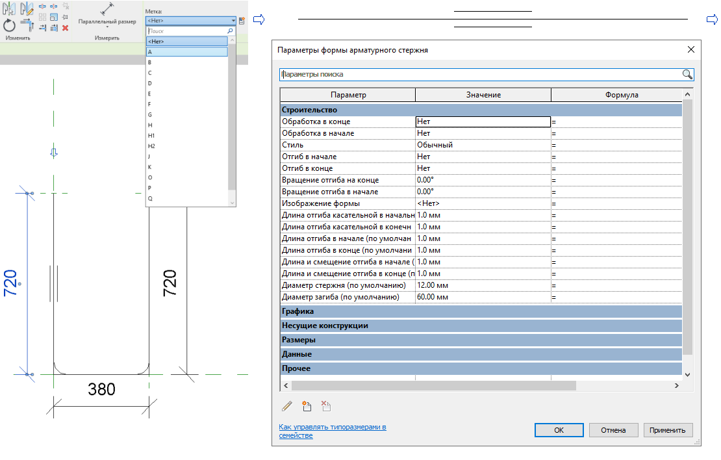Image resolution: width=721 pixels, height=460 pixels.
Task: Choose Trim/Extend Single Element tool
Action: point(42,27)
